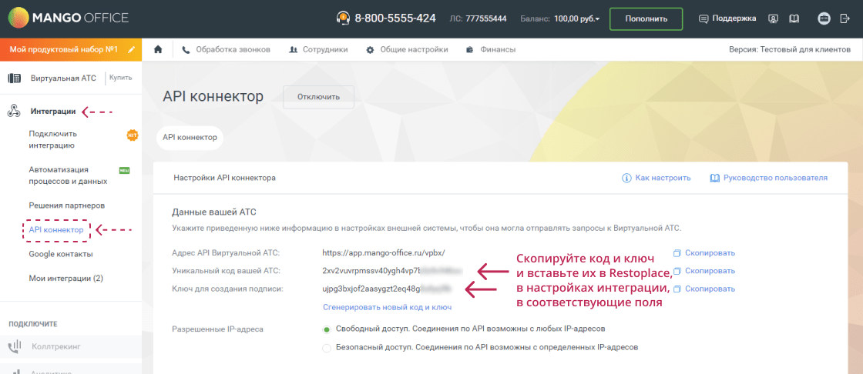Collapse the Интеграции section
The height and width of the screenshot is (374, 863).
[x=53, y=112]
